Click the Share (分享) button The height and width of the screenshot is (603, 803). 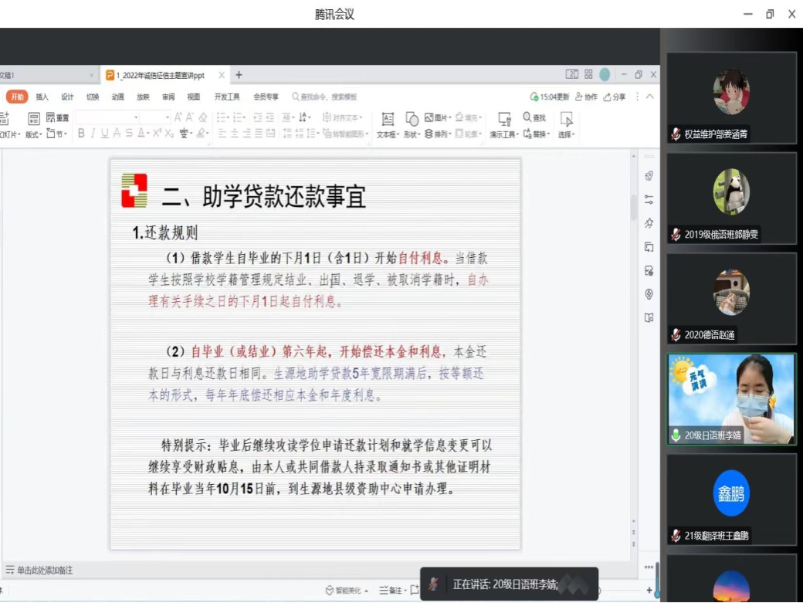click(615, 97)
